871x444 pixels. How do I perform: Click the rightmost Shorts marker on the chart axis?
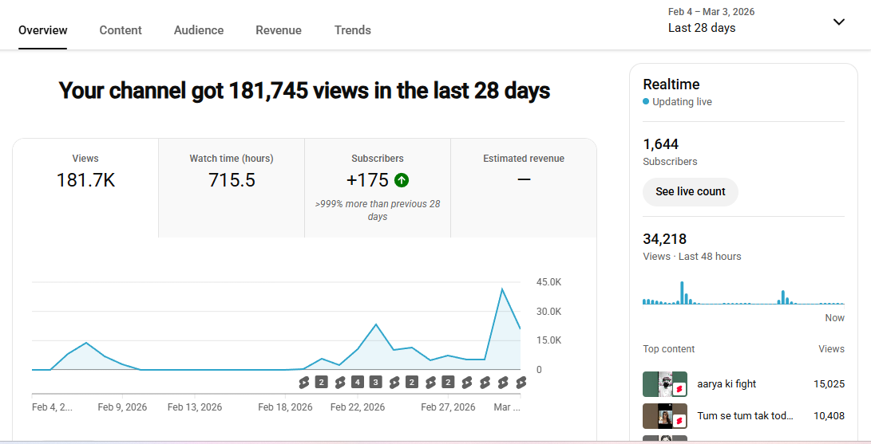point(521,383)
